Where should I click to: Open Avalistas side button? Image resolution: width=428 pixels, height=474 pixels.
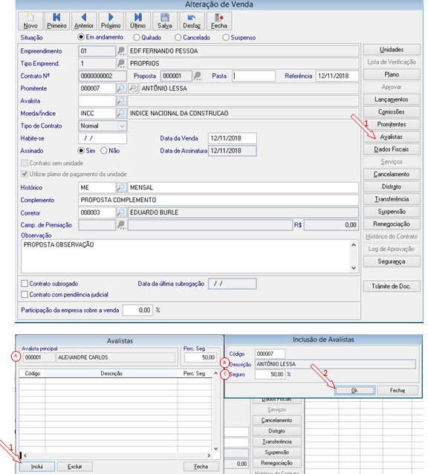click(x=392, y=137)
